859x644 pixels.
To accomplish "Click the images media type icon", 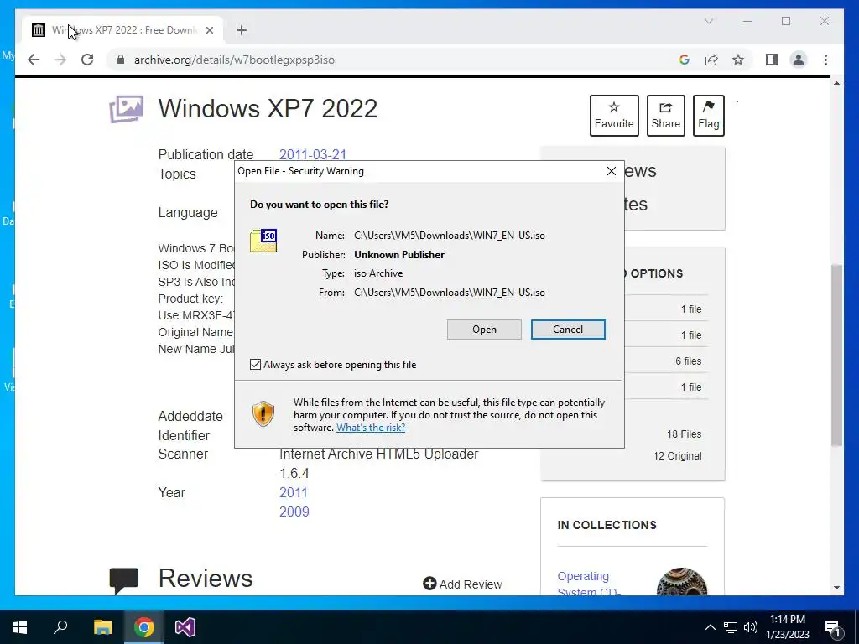I will (x=126, y=109).
